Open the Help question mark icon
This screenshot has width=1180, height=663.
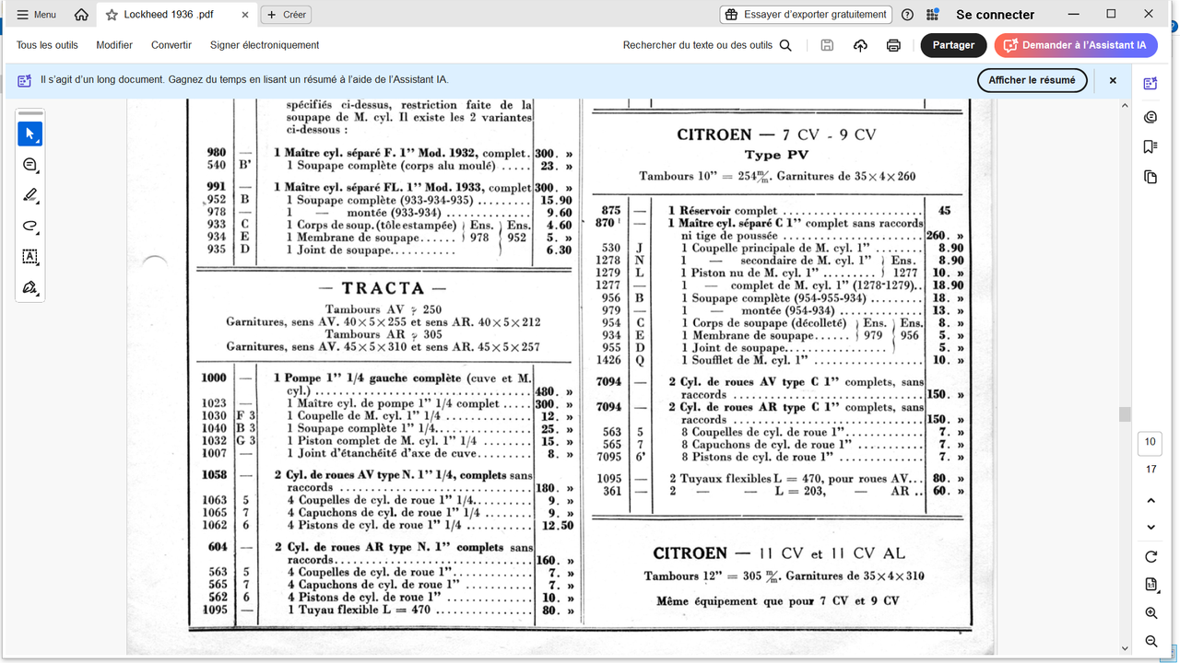[x=908, y=15]
